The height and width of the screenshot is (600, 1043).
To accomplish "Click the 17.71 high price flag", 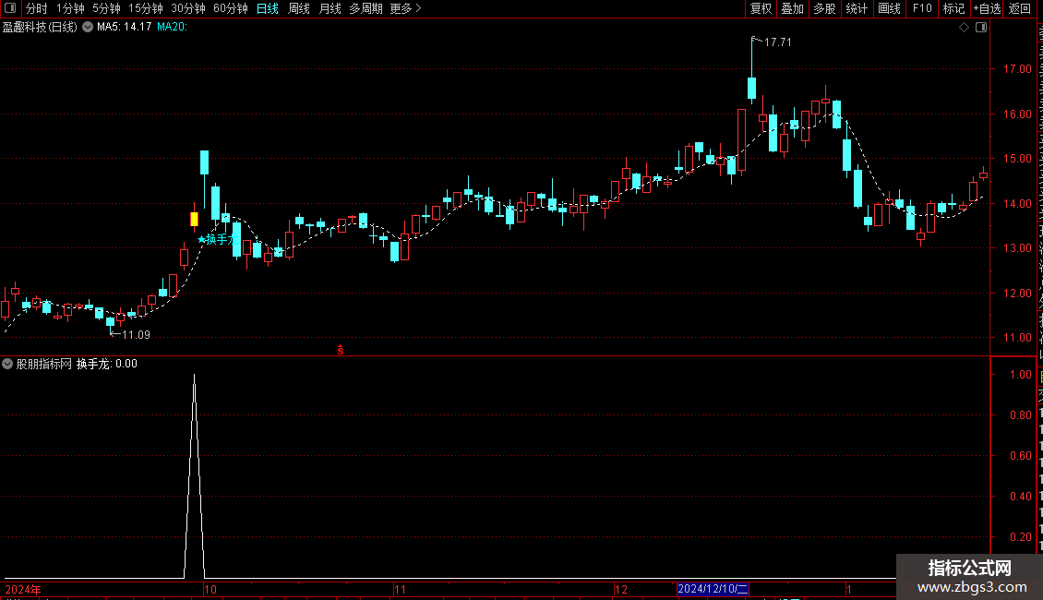I will tap(772, 42).
